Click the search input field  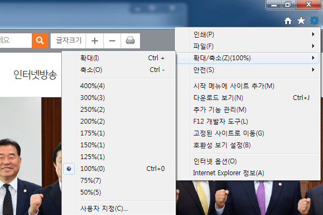[x=16, y=40]
